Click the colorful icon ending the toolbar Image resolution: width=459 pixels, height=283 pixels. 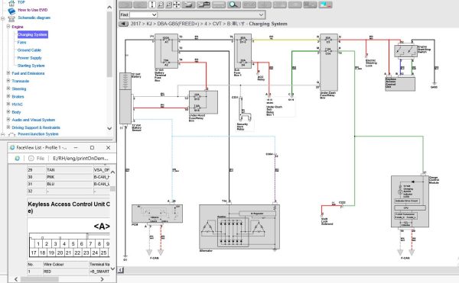click(325, 5)
